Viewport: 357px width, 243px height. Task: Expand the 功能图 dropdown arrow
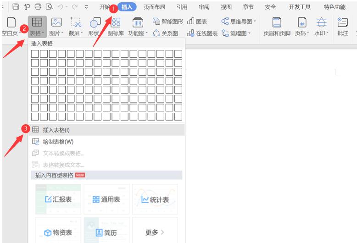pos(146,33)
